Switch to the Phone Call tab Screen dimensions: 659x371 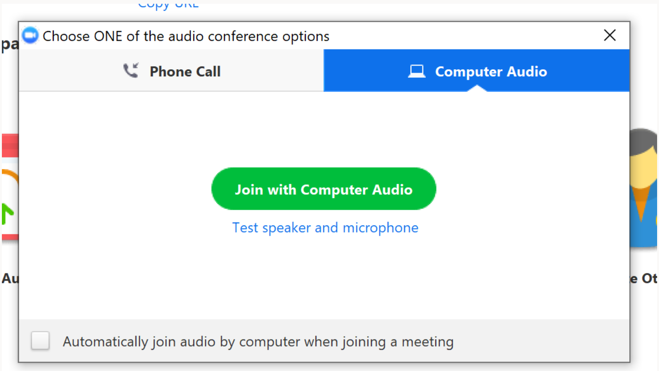(171, 71)
